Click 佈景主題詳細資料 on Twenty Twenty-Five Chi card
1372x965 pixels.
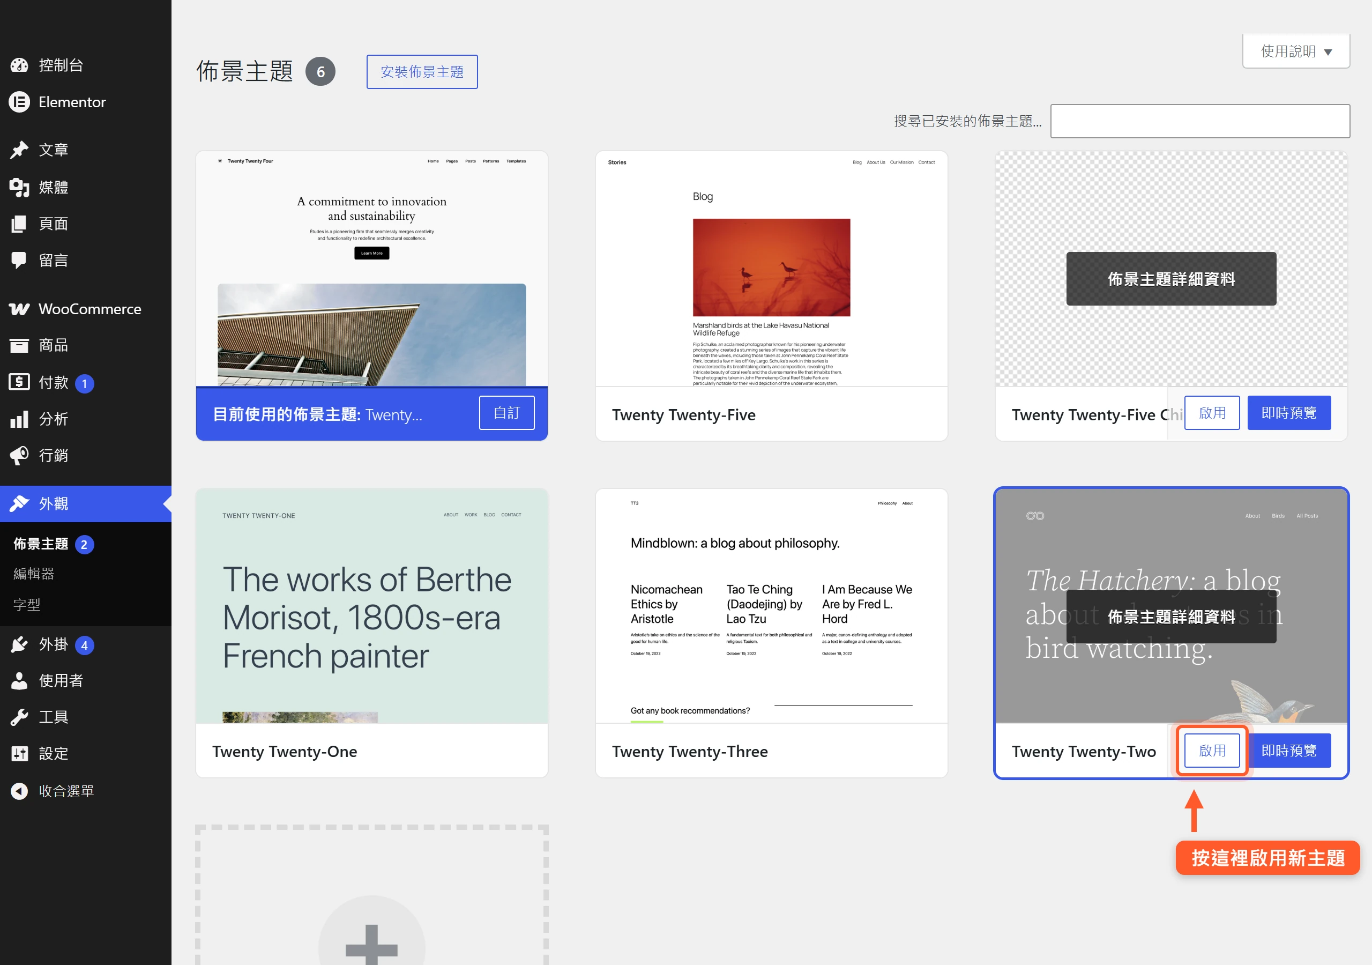[1171, 279]
